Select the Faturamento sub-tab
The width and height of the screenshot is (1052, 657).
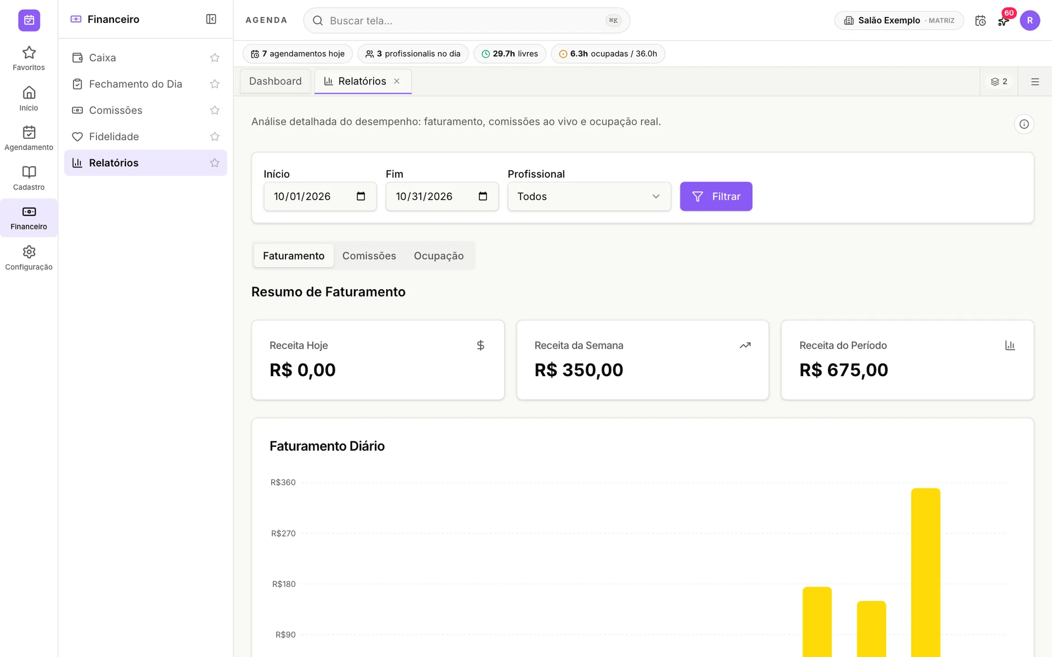click(x=294, y=256)
